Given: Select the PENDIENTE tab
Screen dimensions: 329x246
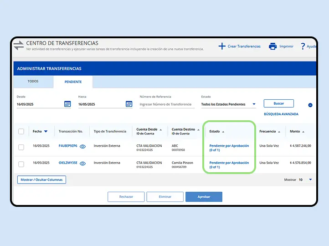Looking at the screenshot, I should coord(73,82).
